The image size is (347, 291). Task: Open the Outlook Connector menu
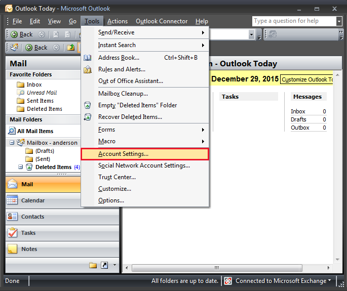162,21
